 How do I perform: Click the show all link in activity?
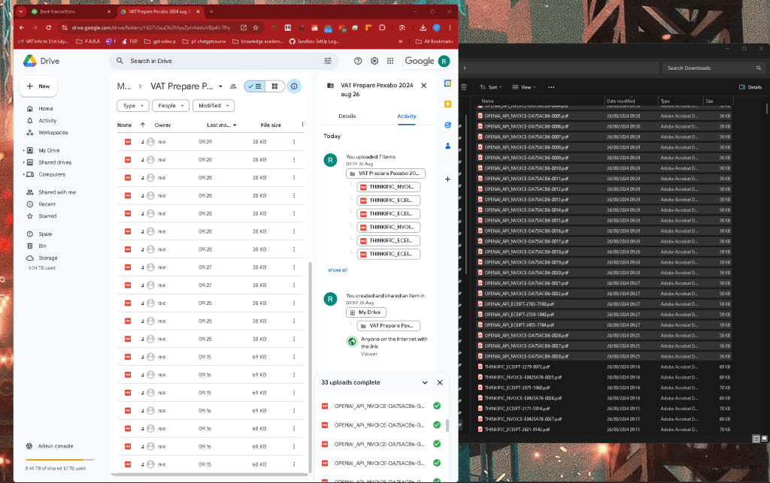(x=338, y=270)
